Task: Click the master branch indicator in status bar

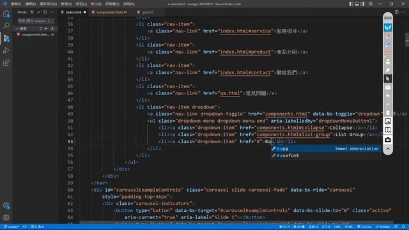Action: tap(12, 227)
